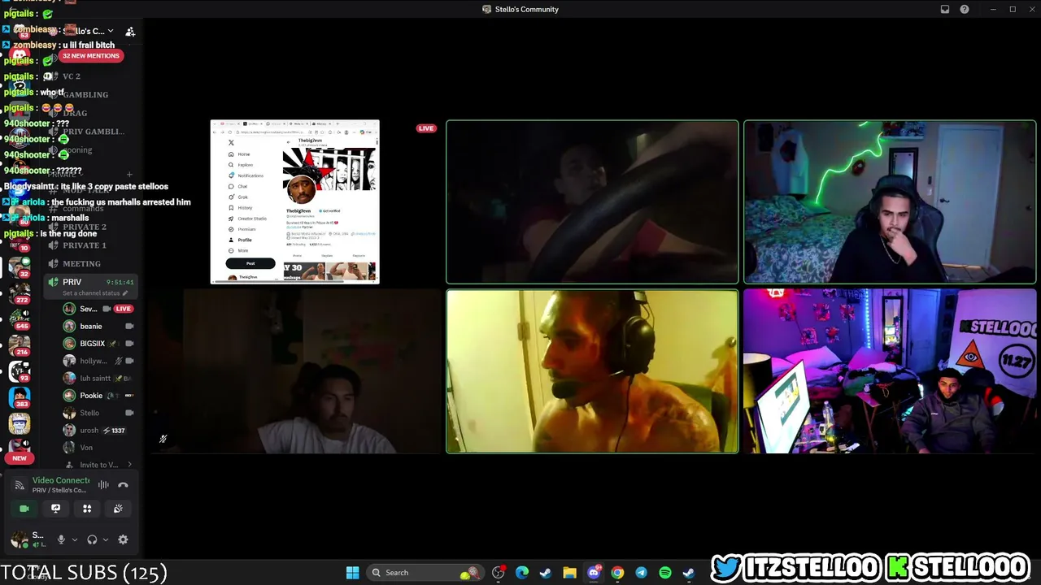Open the Steam icon right of Spotify
This screenshot has width=1041, height=585.
click(688, 573)
